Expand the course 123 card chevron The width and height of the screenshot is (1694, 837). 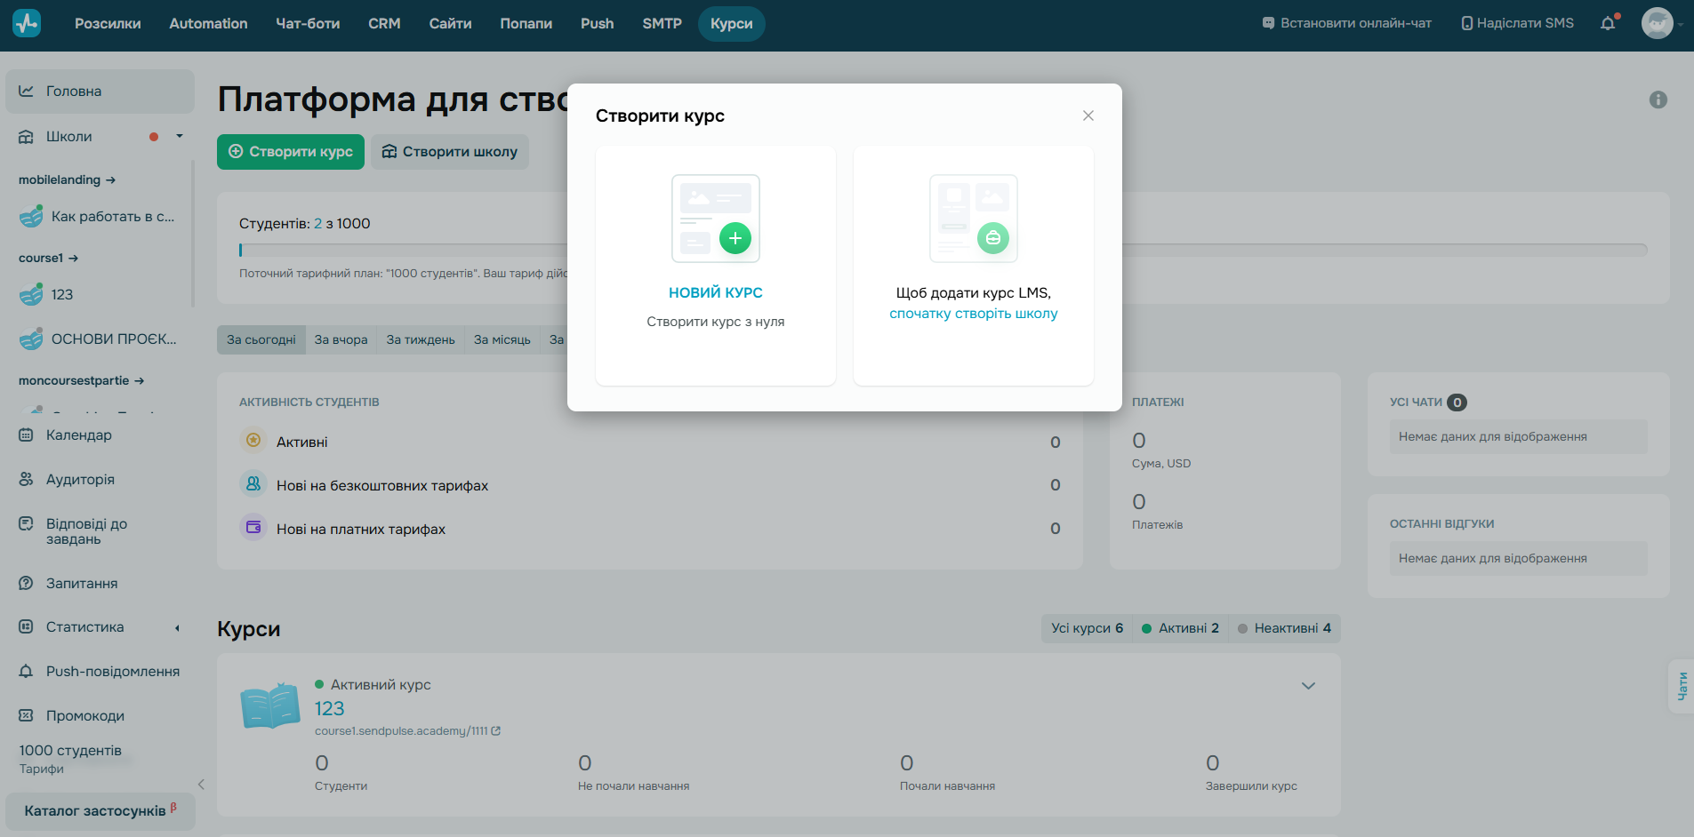pyautogui.click(x=1308, y=686)
